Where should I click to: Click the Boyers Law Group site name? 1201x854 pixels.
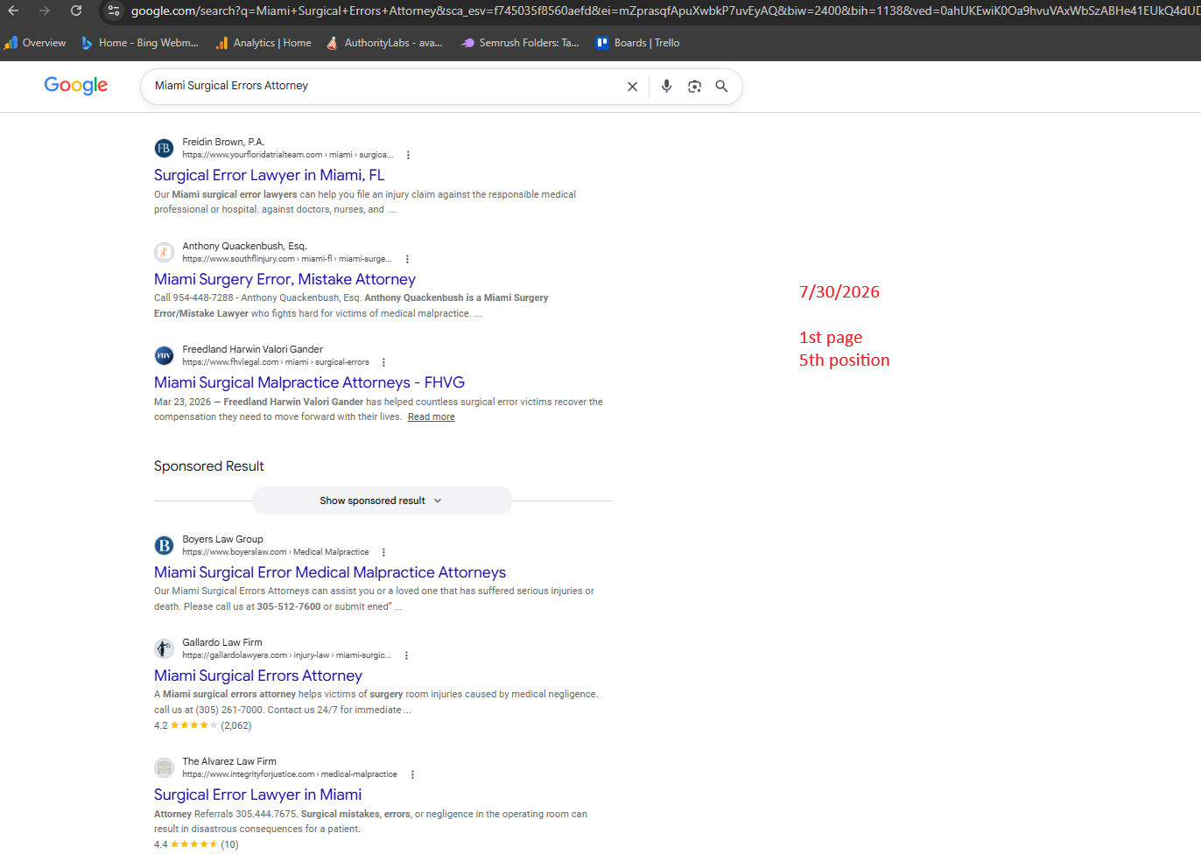click(x=222, y=539)
